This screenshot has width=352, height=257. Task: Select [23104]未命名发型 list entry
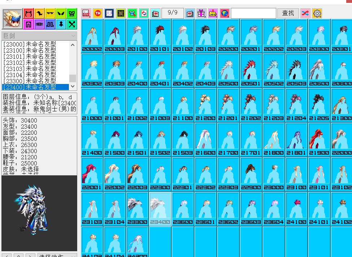(x=30, y=75)
